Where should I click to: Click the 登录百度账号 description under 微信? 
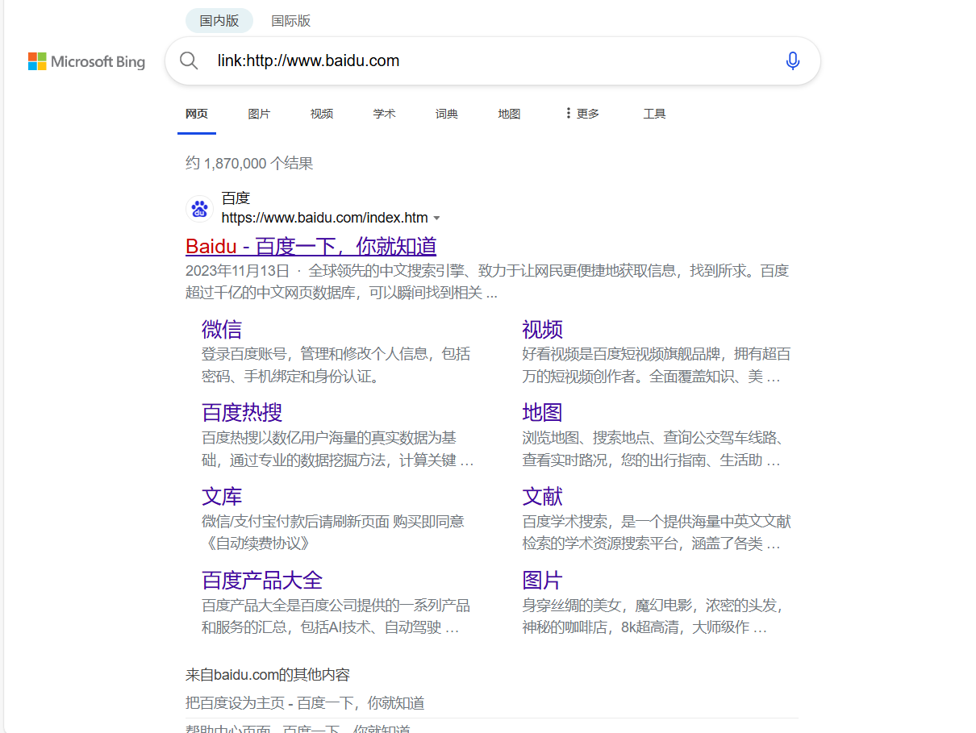tap(336, 365)
